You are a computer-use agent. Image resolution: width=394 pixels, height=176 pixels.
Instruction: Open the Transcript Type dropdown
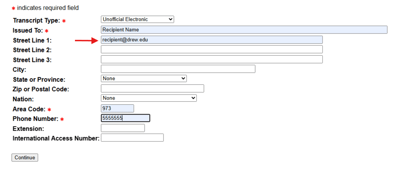tap(137, 20)
